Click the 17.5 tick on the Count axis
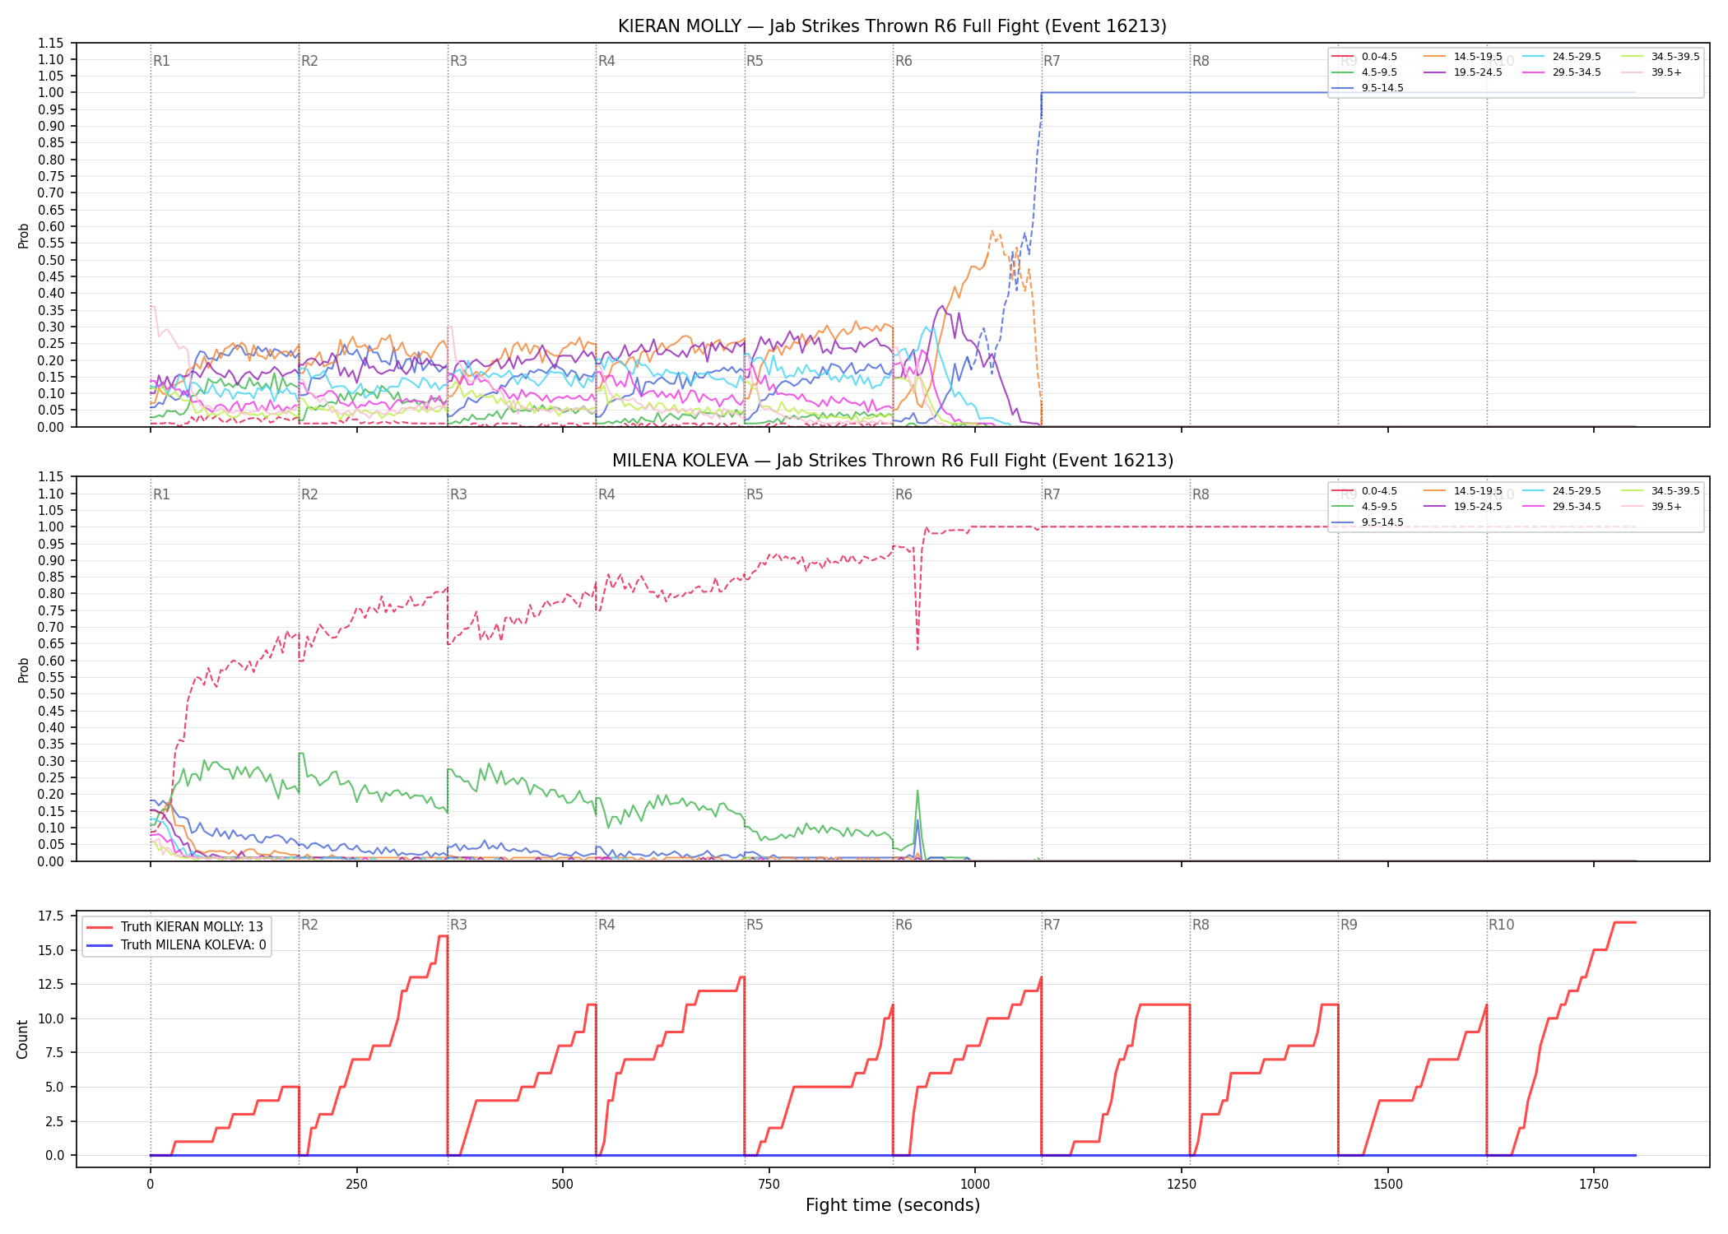1728x1234 pixels. pyautogui.click(x=51, y=916)
